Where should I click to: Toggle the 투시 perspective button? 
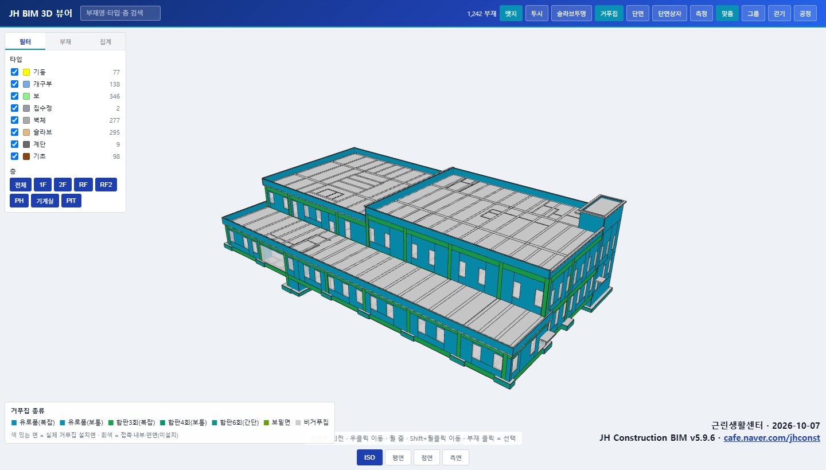click(537, 13)
